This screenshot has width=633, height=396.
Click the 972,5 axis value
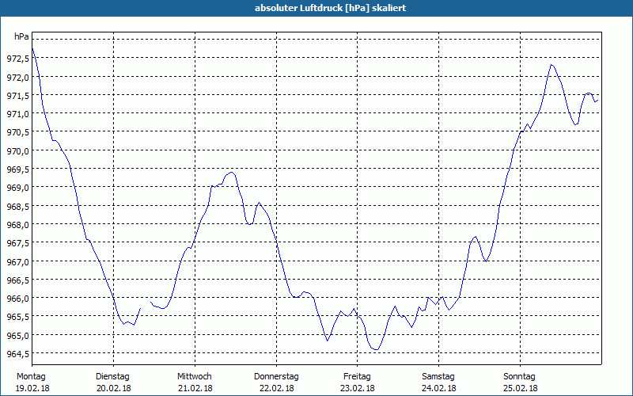(x=18, y=59)
